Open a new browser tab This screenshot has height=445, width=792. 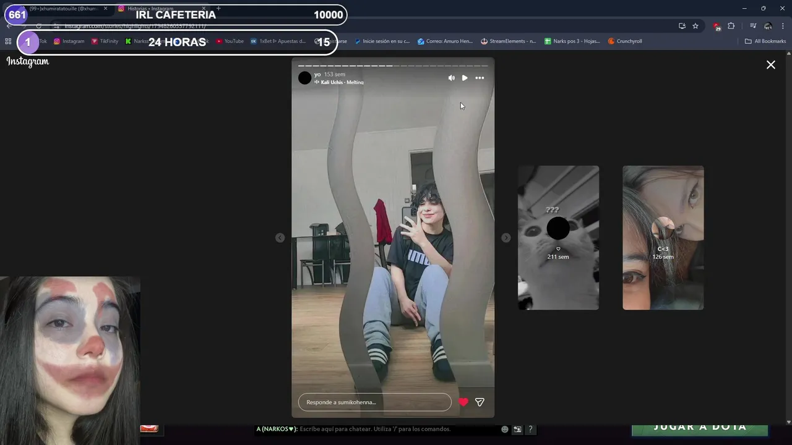click(218, 9)
